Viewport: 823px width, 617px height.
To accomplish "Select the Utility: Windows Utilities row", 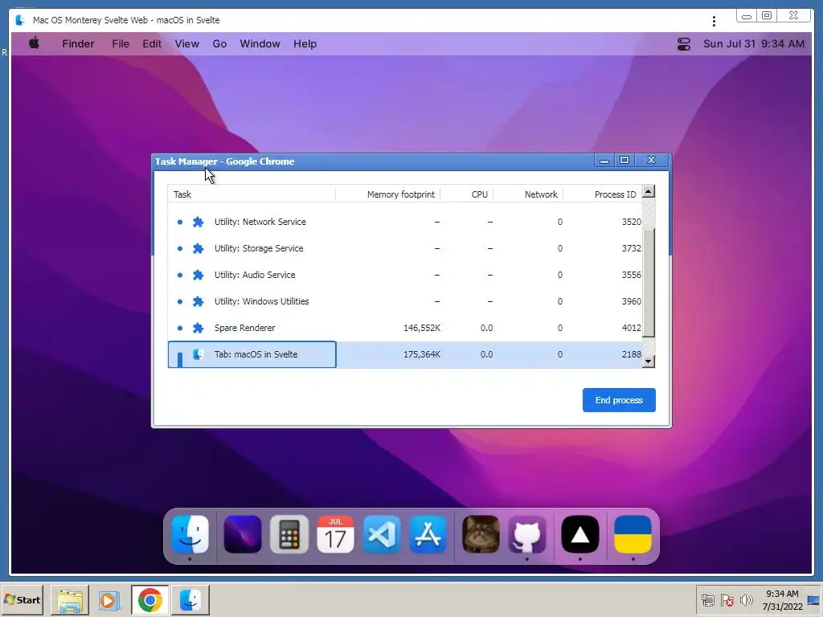I will (405, 301).
